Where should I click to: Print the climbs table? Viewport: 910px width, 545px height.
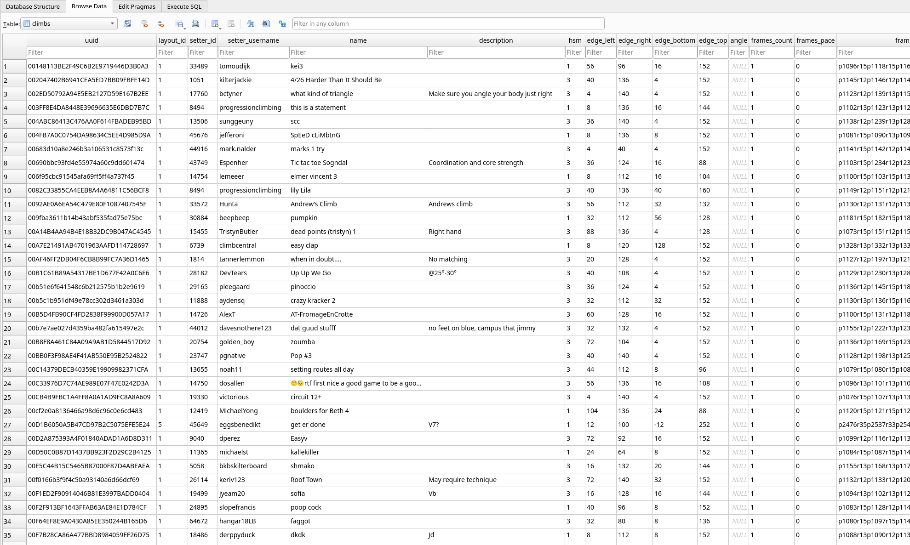click(x=195, y=23)
